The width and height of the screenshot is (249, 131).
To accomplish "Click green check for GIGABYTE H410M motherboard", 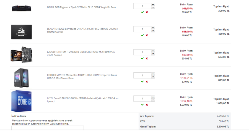I will click(142, 58).
